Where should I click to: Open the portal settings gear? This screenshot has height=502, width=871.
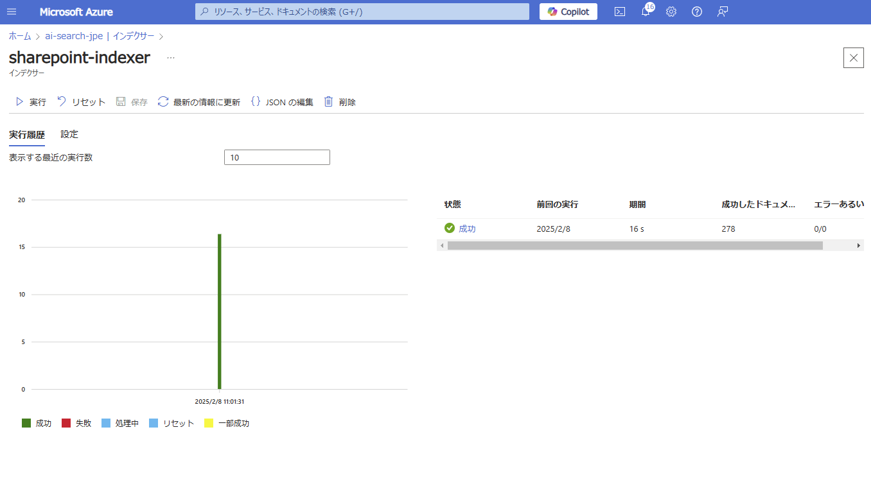point(671,12)
